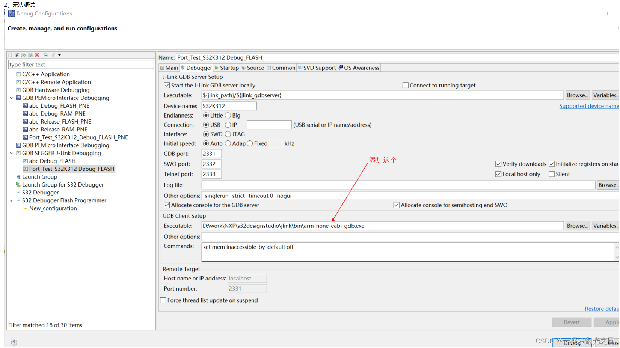The image size is (620, 348).
Task: Enable the Silent checkbox
Action: coord(552,174)
